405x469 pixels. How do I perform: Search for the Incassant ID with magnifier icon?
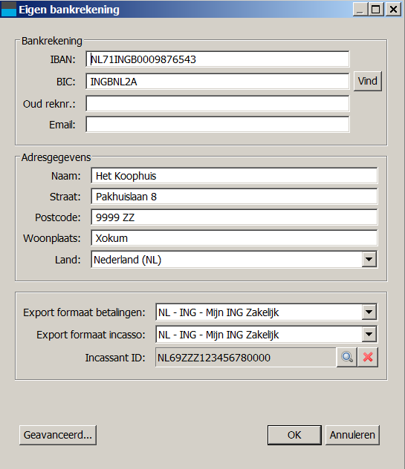[347, 357]
